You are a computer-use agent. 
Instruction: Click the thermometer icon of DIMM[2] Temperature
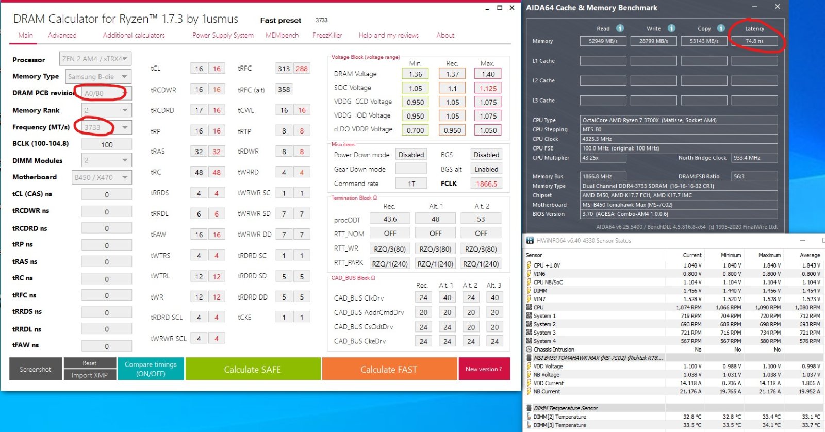tap(529, 417)
